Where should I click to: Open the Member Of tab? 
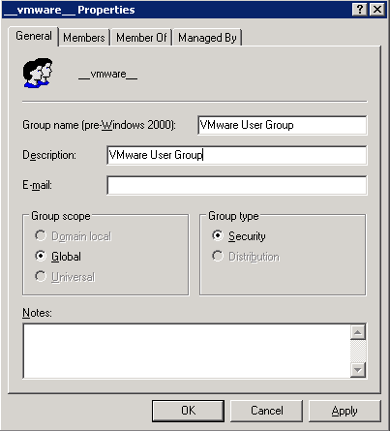(x=141, y=38)
